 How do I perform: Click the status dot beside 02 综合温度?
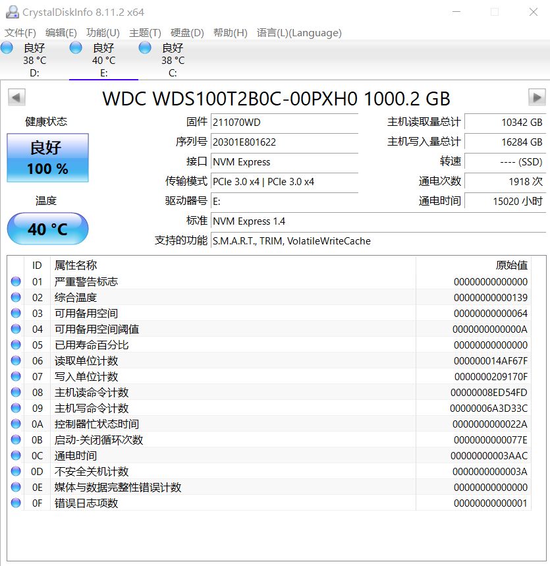[16, 297]
